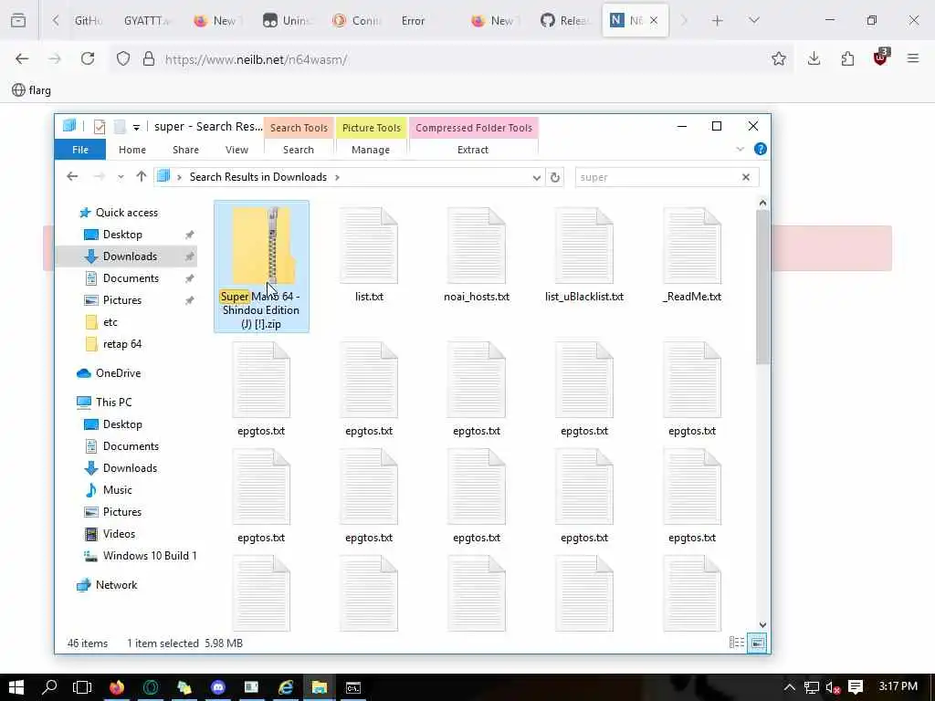Open the Customize Quick Access Toolbar dropdown
Image resolution: width=935 pixels, height=701 pixels.
coord(136,128)
